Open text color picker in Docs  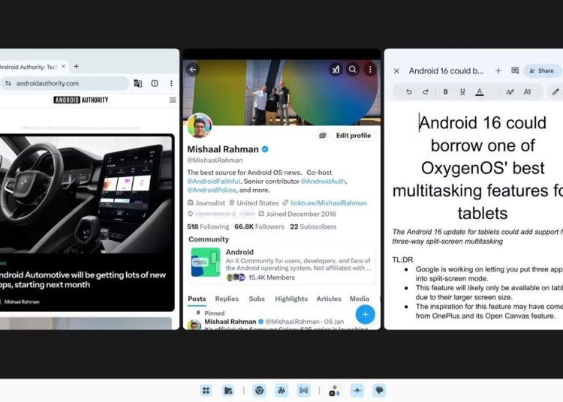(480, 92)
